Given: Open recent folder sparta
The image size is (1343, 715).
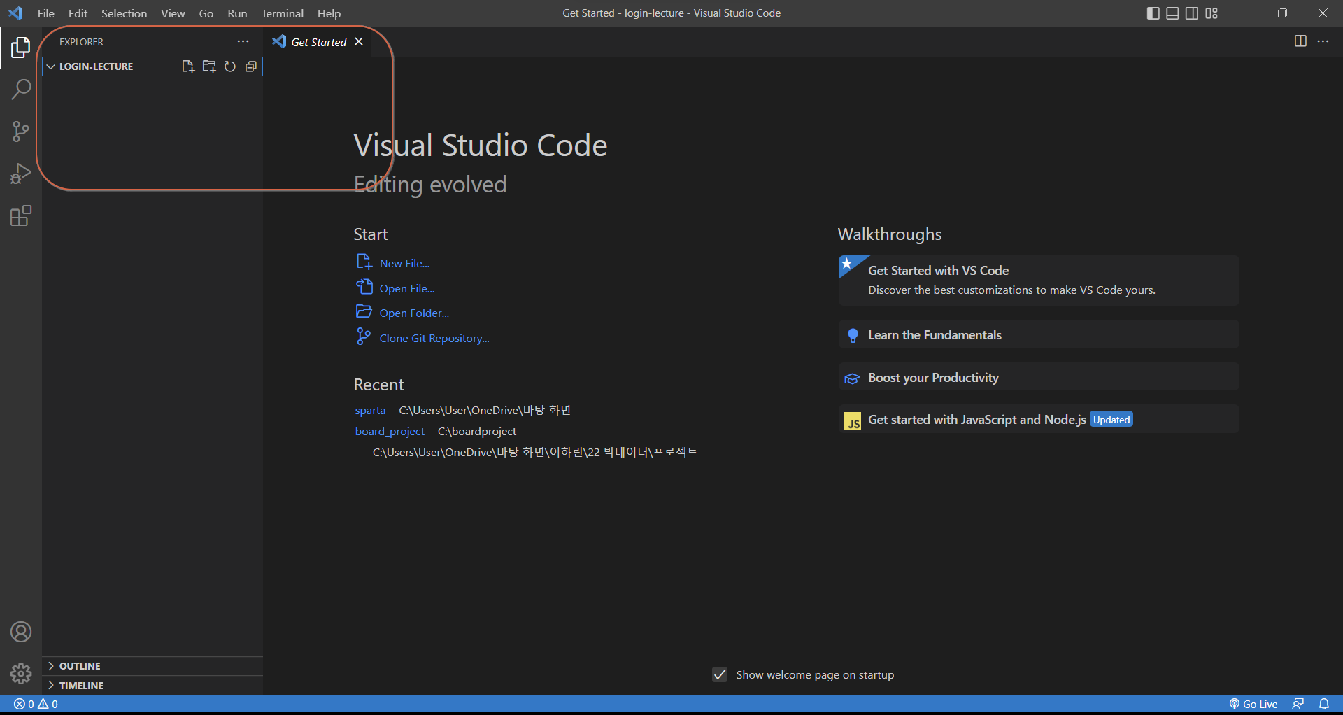Looking at the screenshot, I should coord(370,411).
